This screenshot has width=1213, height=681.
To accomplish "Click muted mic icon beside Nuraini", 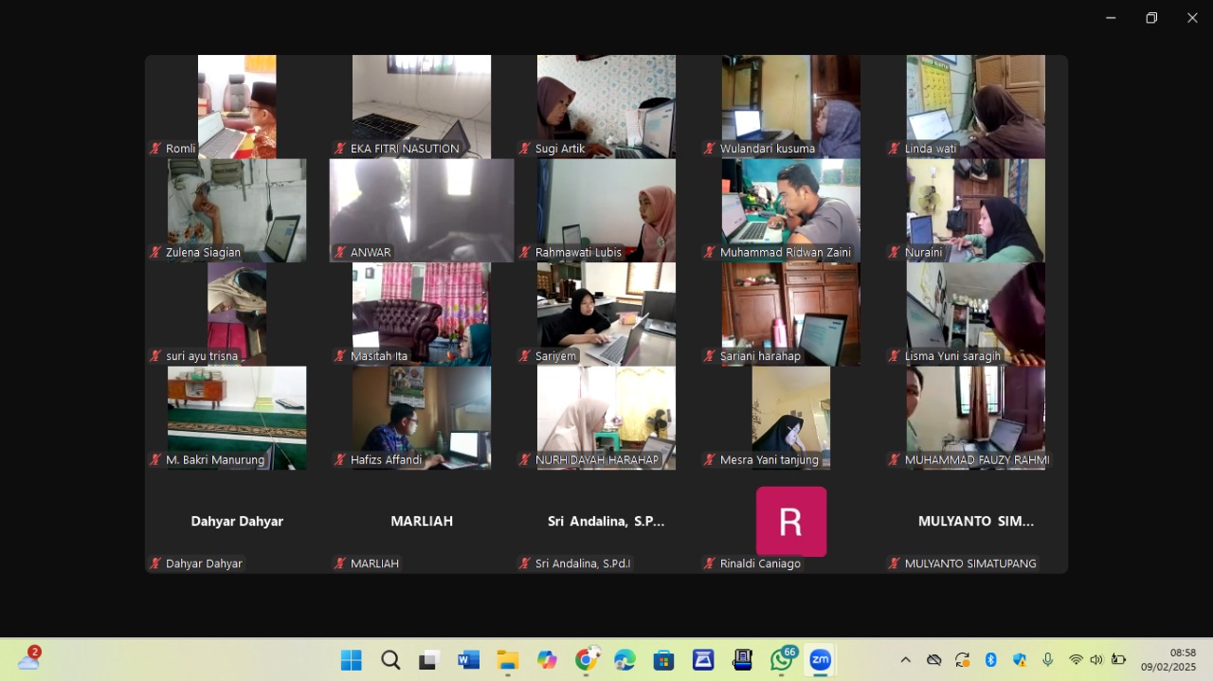I will (895, 253).
